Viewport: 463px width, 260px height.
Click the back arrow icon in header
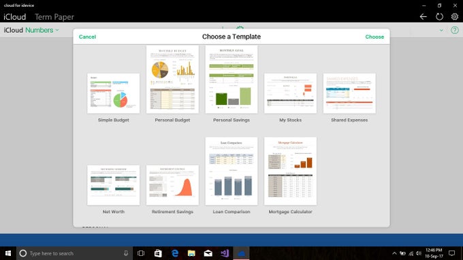click(x=423, y=17)
